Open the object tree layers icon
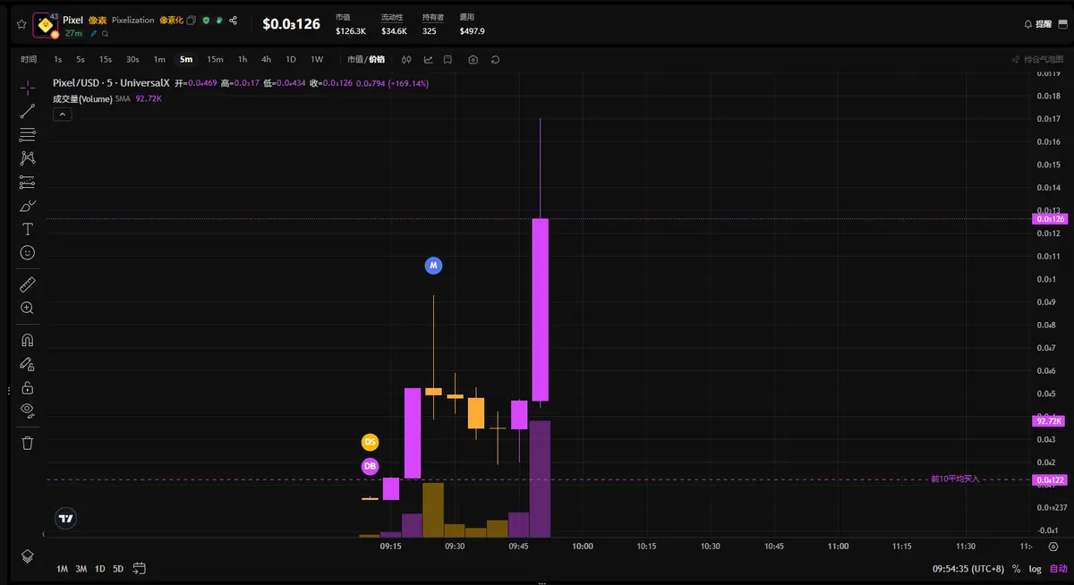The image size is (1074, 585). [28, 556]
